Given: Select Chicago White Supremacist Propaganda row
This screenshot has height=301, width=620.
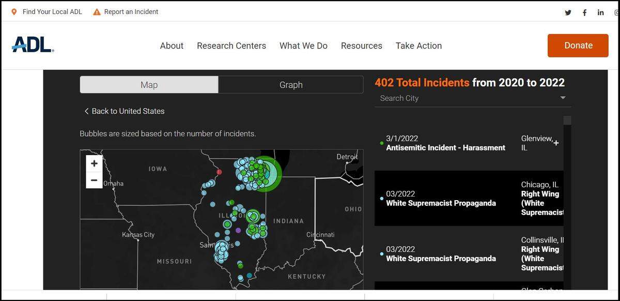Looking at the screenshot, I should tap(469, 199).
